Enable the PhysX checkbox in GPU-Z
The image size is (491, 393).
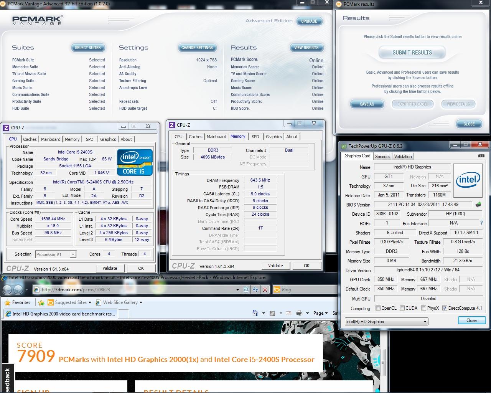[x=423, y=308]
